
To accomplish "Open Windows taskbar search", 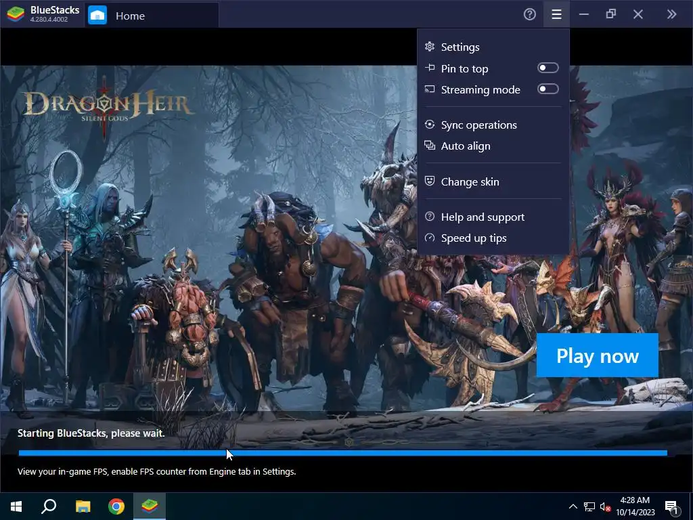I will point(49,506).
